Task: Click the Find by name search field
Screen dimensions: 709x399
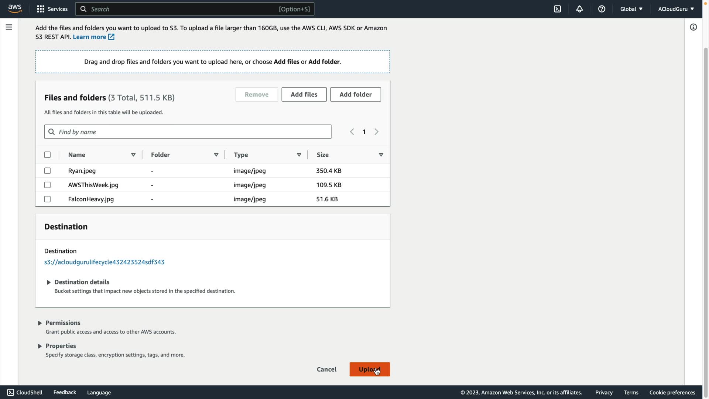Action: point(192,132)
